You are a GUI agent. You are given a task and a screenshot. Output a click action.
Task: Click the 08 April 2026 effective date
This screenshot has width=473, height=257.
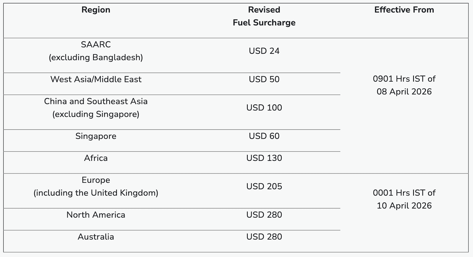pos(404,92)
